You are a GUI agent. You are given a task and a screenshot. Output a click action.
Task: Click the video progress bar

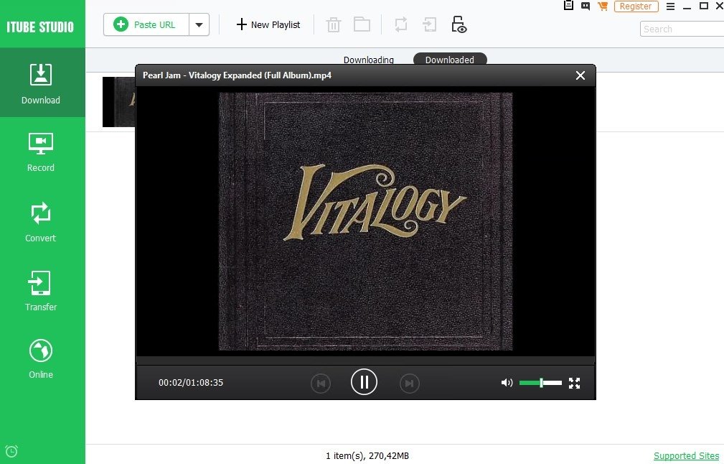pos(365,361)
